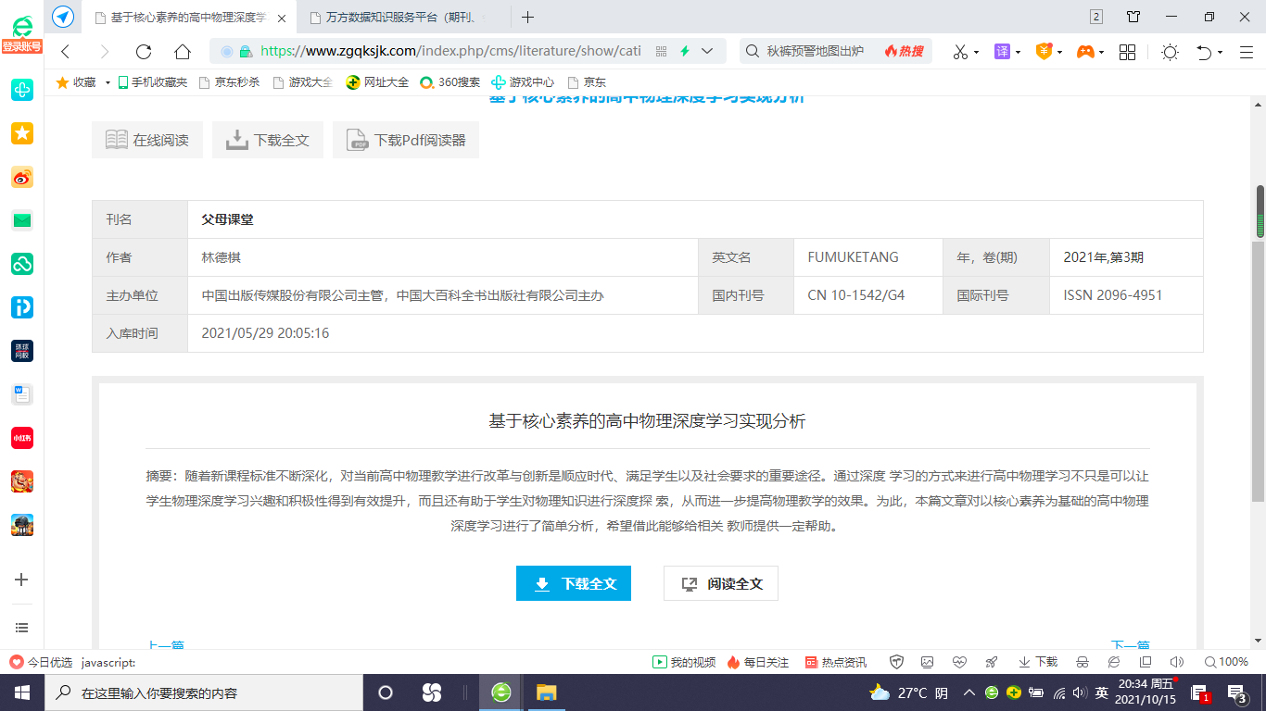This screenshot has height=711, width=1266.
Task: Click the browser back arrow
Action: tap(65, 52)
